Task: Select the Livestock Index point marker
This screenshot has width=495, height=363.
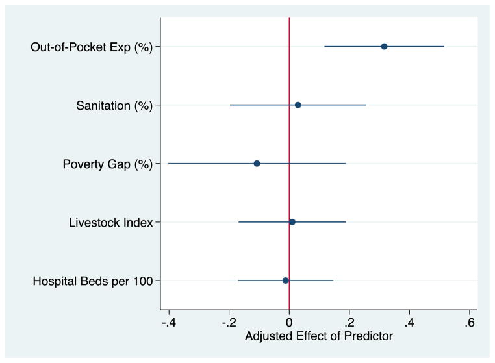Action: pos(292,222)
